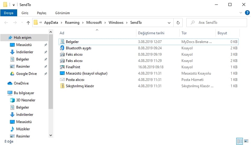The height and width of the screenshot is (145, 251).
Task: Click the folder icon in title bar
Action: [x=5, y=5]
